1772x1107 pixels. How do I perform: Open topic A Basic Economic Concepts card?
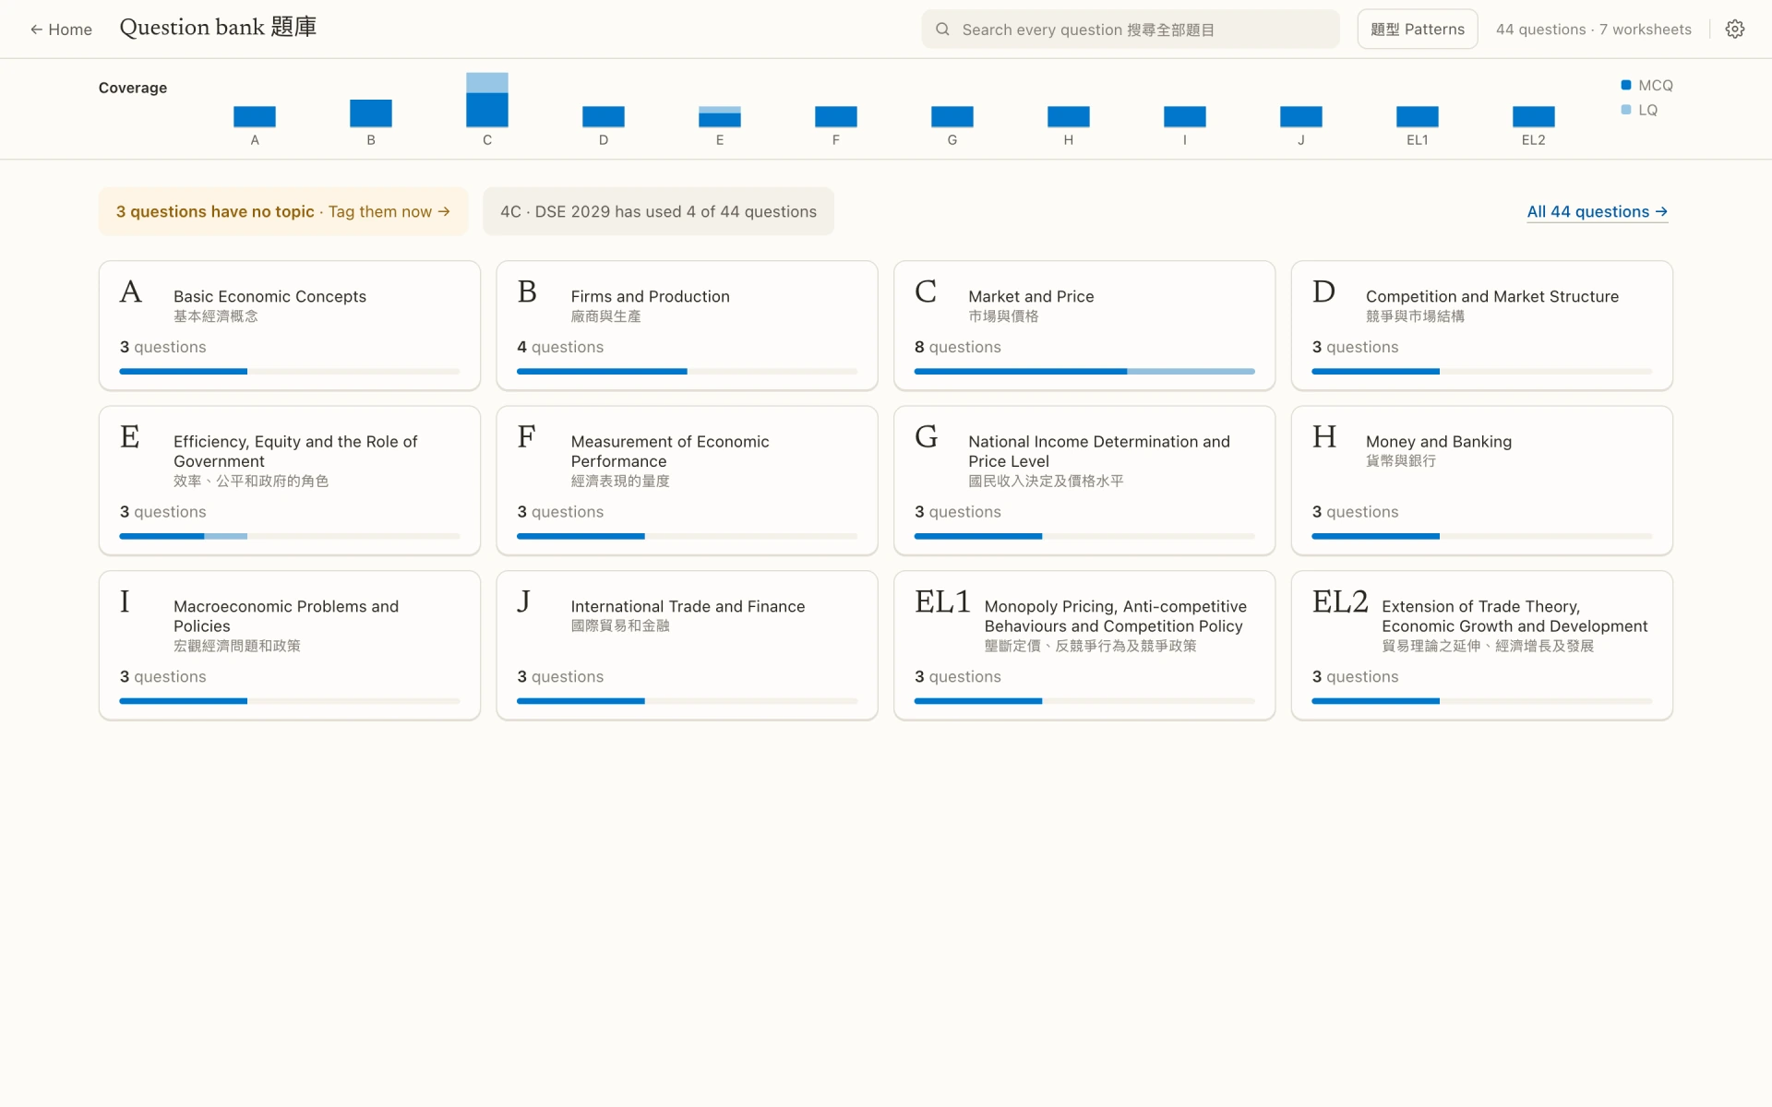tap(290, 326)
